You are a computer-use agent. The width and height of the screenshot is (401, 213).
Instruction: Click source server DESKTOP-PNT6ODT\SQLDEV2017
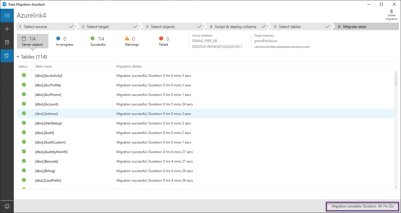(x=217, y=47)
